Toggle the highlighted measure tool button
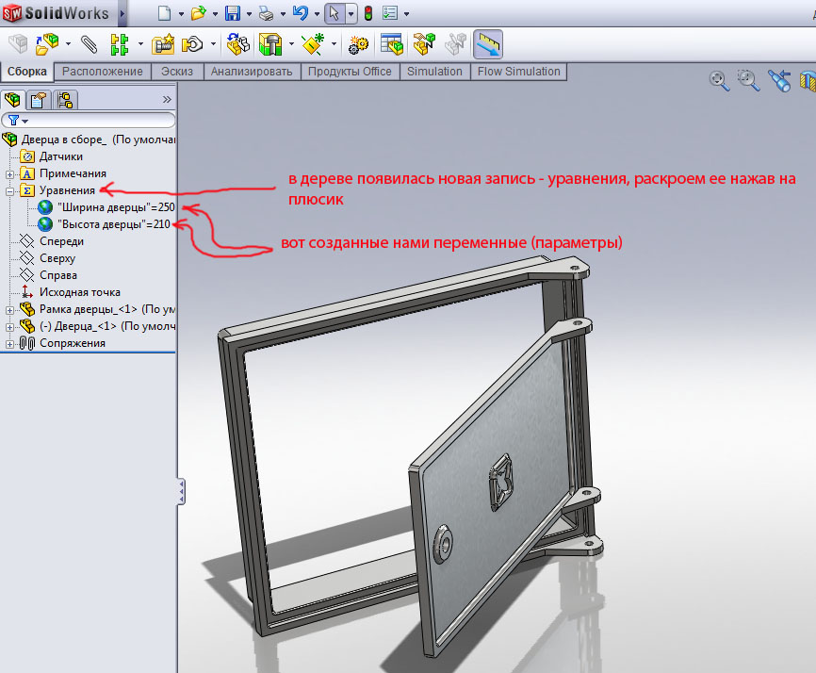Image resolution: width=816 pixels, height=673 pixels. click(x=487, y=44)
